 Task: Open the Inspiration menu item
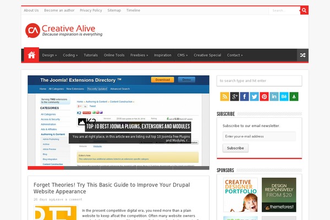[162, 55]
